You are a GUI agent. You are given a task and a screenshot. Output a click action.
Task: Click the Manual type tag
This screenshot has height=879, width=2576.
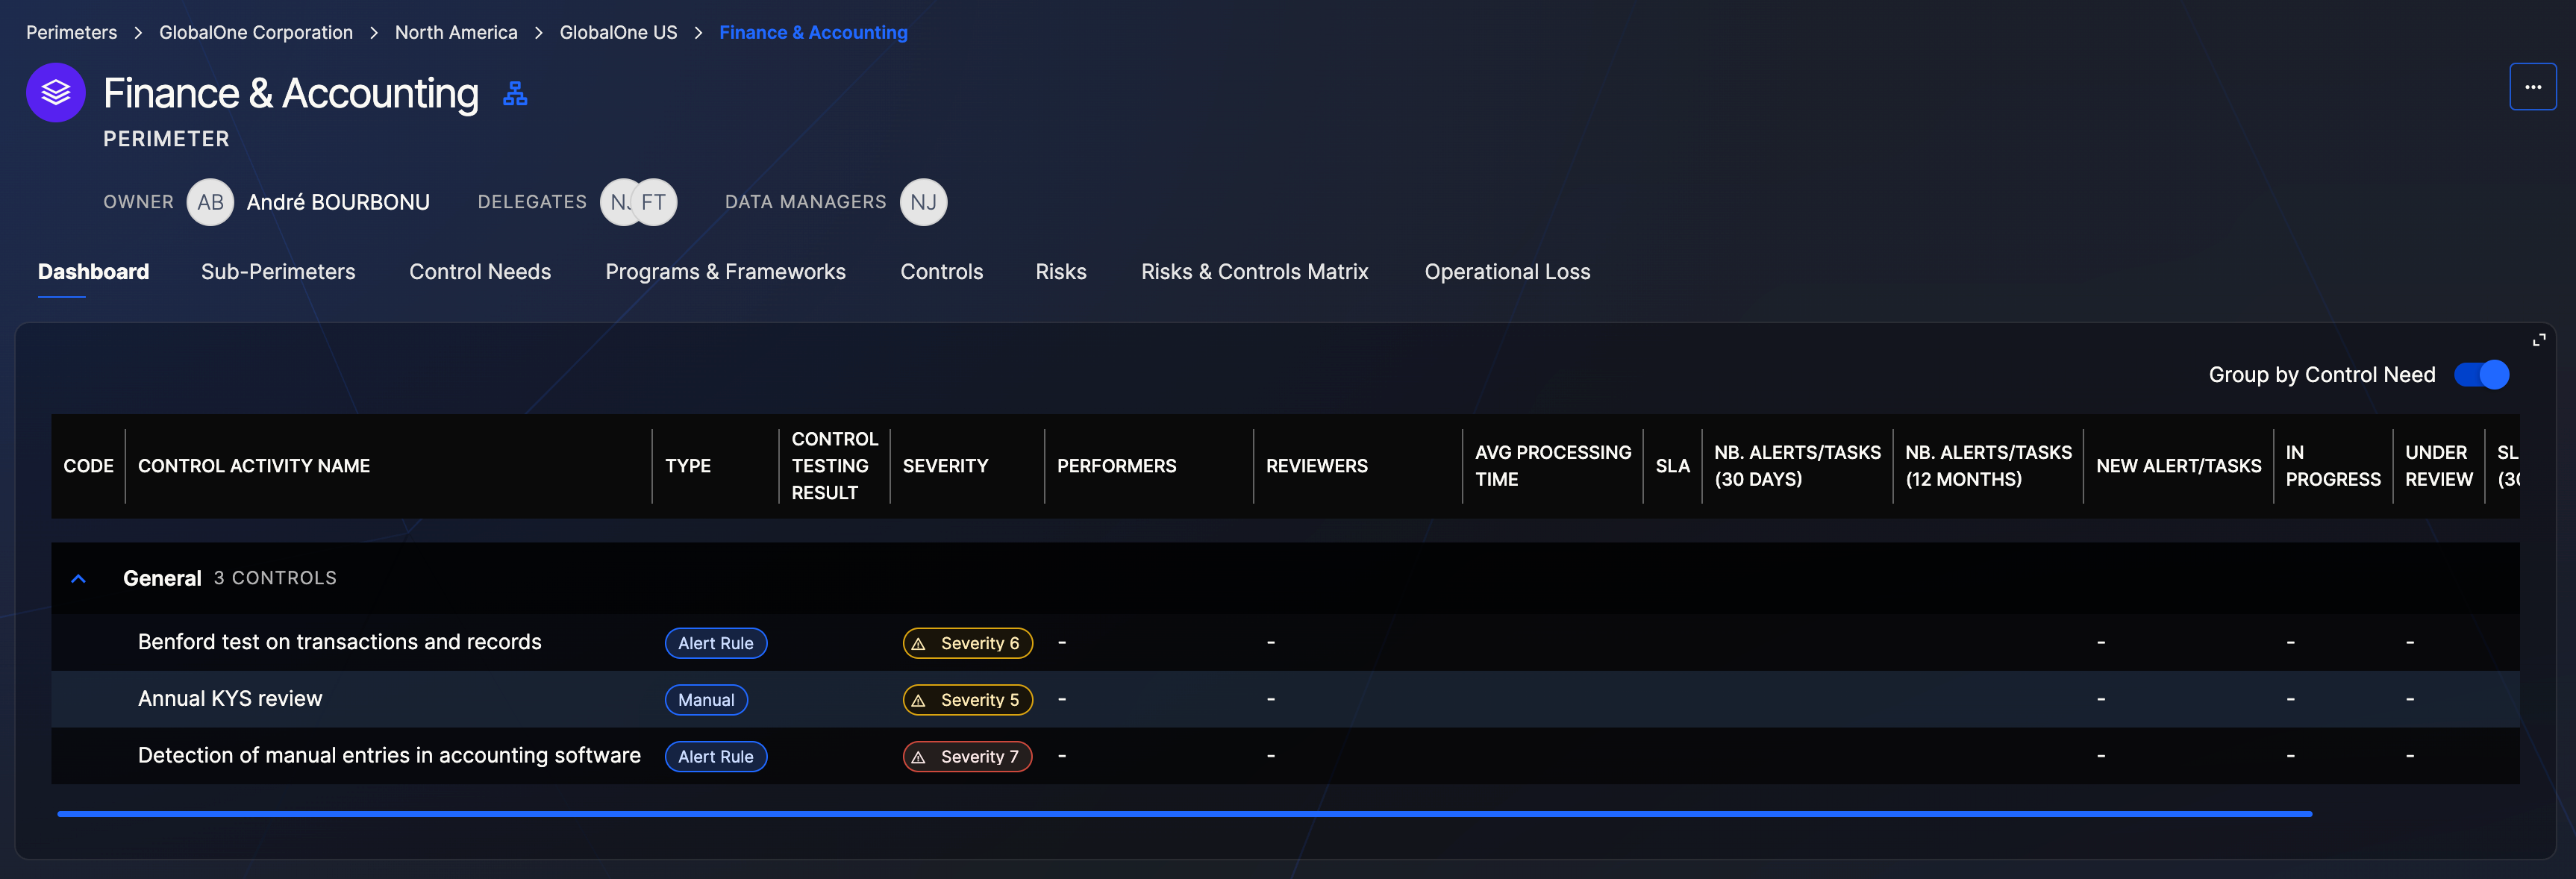tap(706, 700)
